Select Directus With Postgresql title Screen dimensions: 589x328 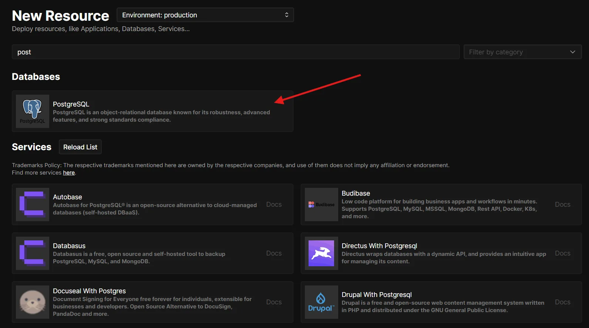tap(379, 246)
